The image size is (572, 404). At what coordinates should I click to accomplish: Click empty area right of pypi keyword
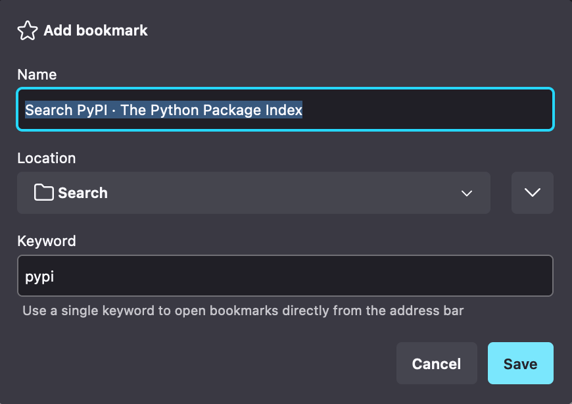click(x=303, y=276)
